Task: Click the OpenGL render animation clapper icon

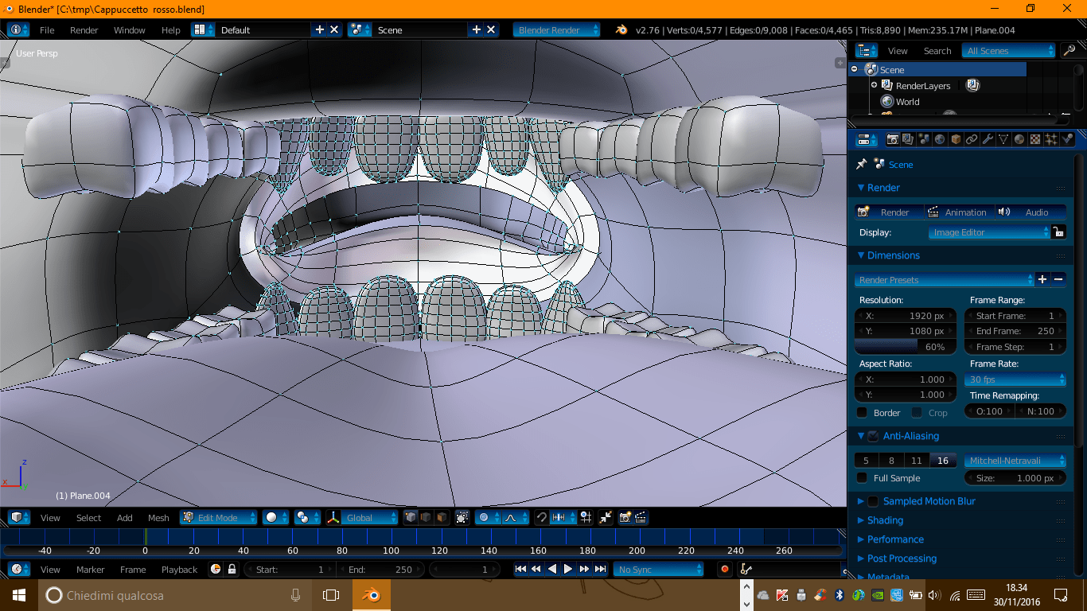Action: coord(641,517)
